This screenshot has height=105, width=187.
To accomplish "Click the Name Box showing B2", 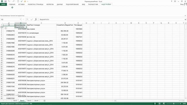I will click(10, 20).
